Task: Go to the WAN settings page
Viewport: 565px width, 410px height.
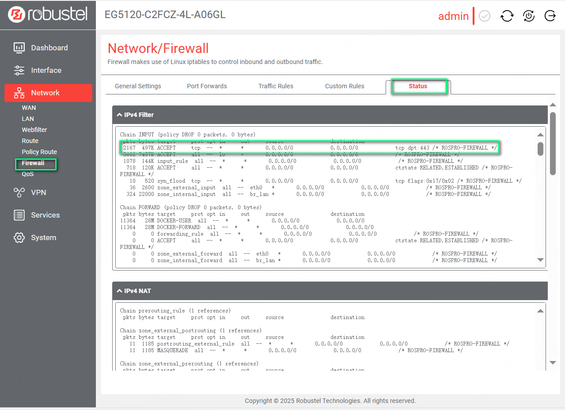Action: (x=29, y=108)
